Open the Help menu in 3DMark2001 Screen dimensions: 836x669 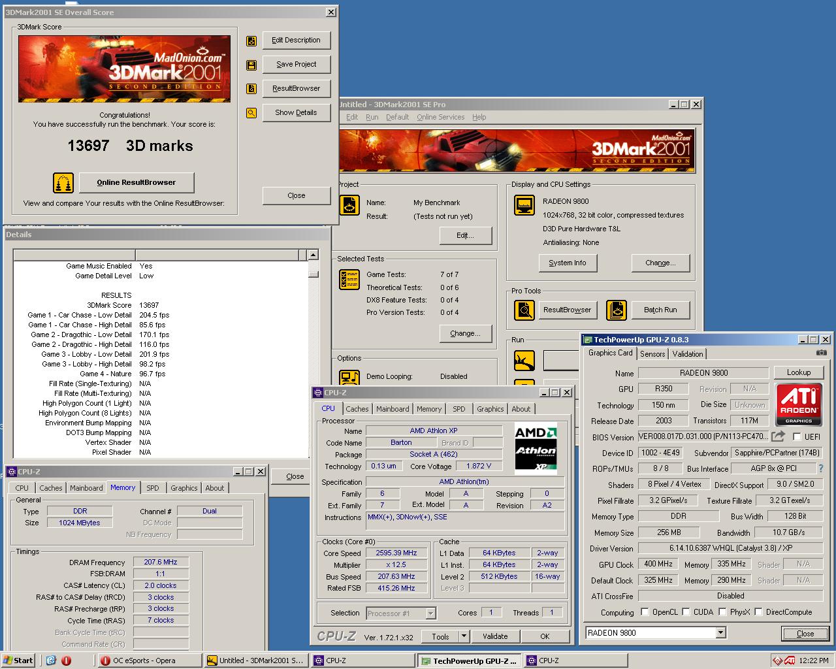point(479,117)
